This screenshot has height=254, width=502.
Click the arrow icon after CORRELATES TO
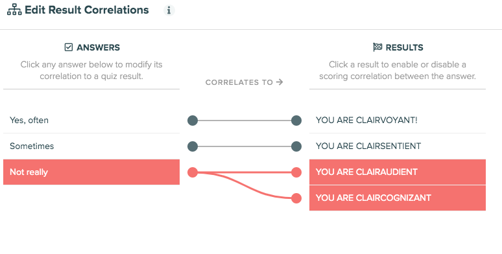[280, 82]
